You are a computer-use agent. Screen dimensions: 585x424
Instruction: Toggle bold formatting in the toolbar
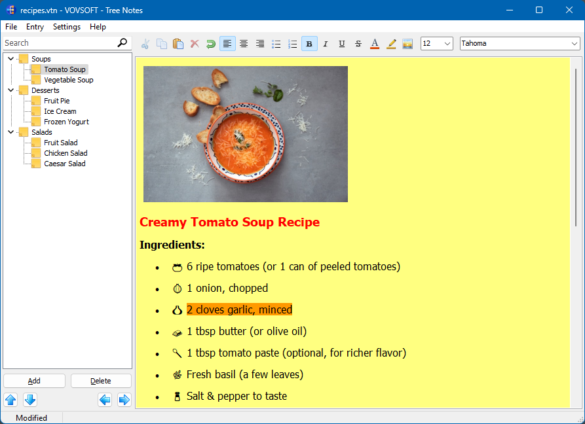(309, 43)
